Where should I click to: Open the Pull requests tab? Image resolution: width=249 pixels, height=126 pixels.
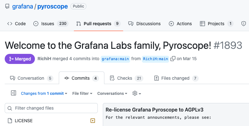tap(98, 24)
